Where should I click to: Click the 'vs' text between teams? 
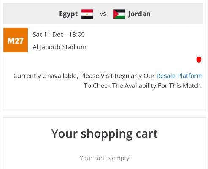tap(103, 14)
